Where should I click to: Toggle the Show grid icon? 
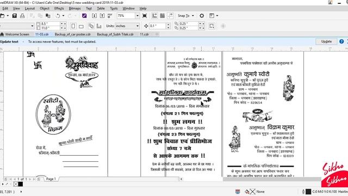pos(163,16)
